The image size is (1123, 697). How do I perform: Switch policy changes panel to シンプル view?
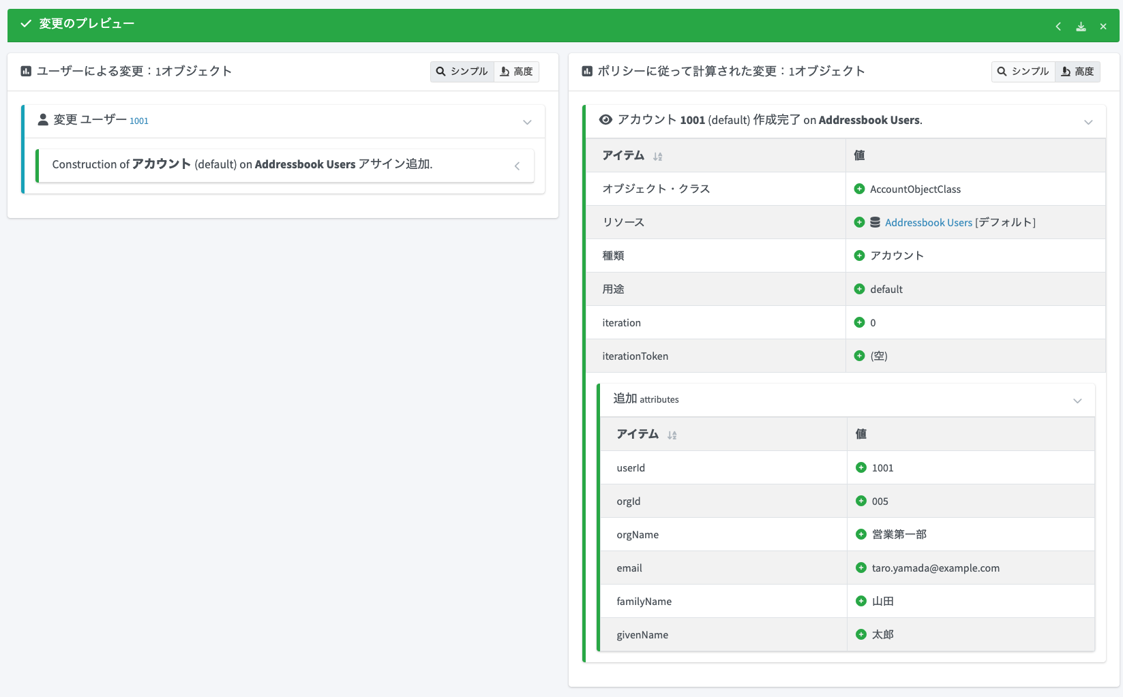point(1023,72)
